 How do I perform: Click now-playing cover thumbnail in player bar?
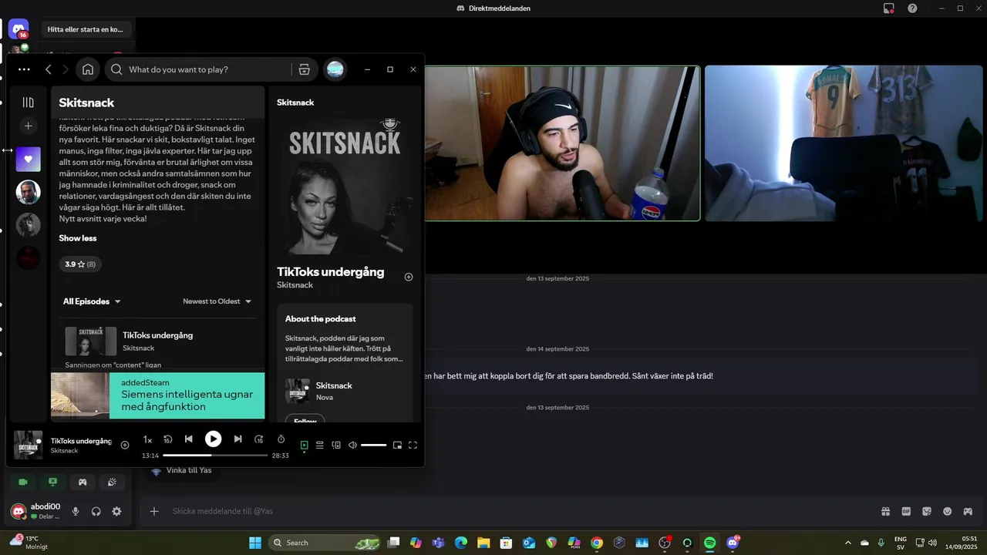[29, 445]
